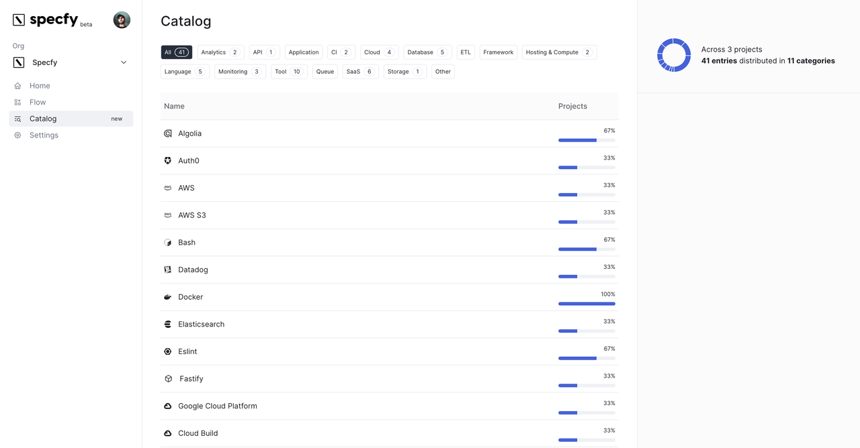Open the user avatar profile menu
860x448 pixels.
(122, 20)
